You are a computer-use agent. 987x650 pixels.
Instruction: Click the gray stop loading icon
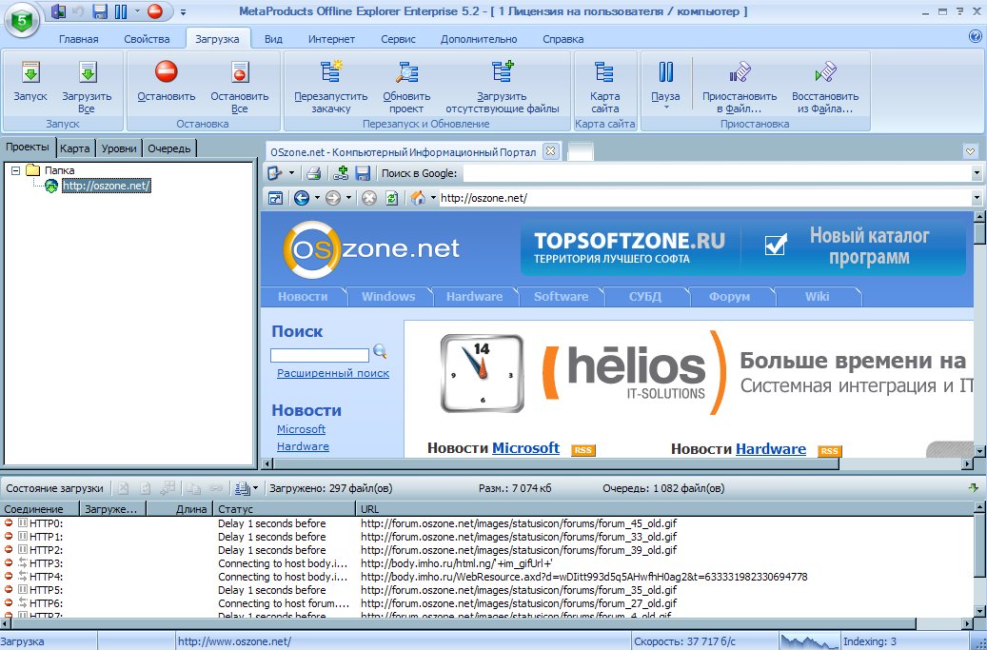[369, 198]
